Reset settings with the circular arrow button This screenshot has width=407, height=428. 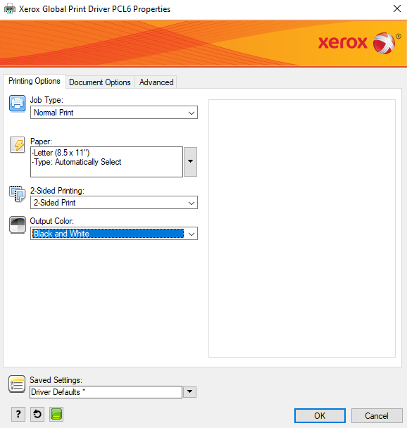37,415
